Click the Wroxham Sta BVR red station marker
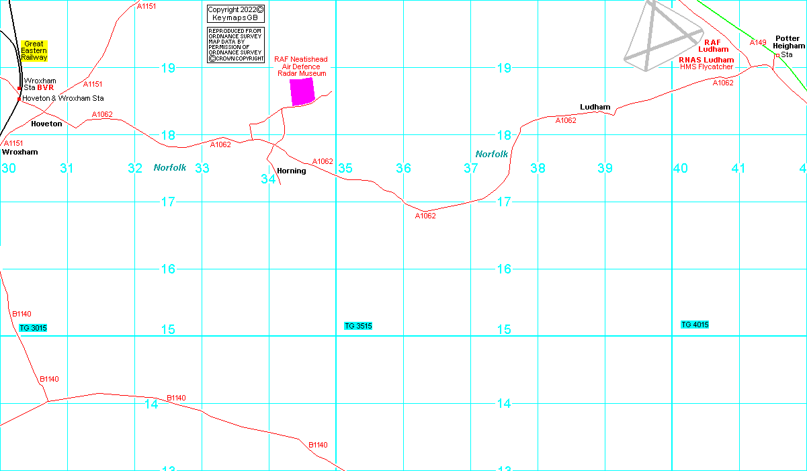Image resolution: width=807 pixels, height=471 pixels. (19, 88)
